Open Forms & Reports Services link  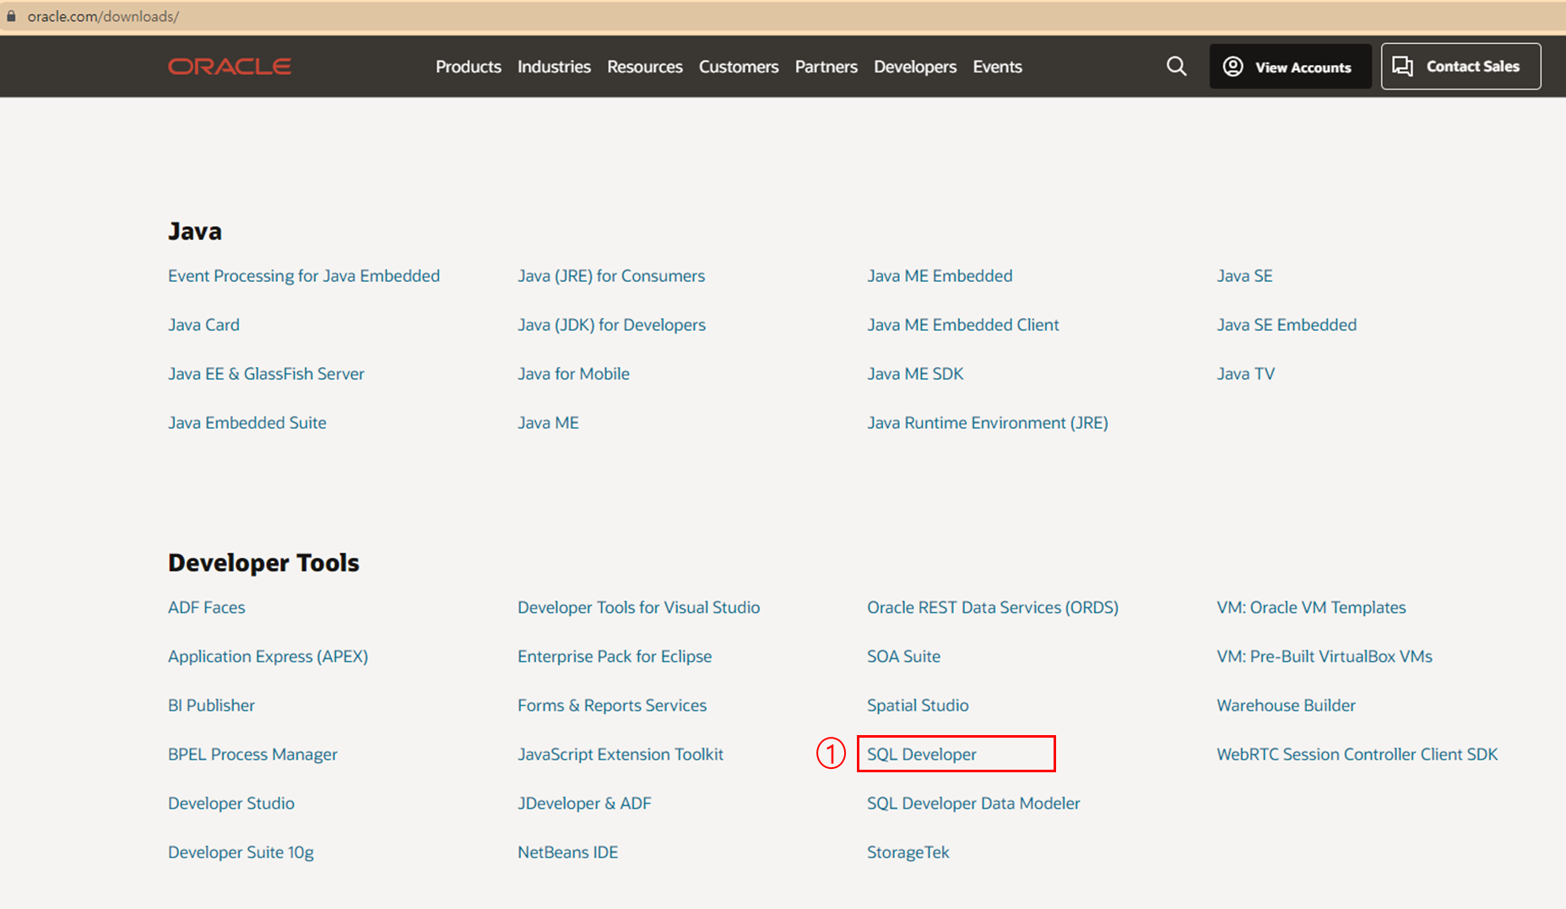pos(612,706)
